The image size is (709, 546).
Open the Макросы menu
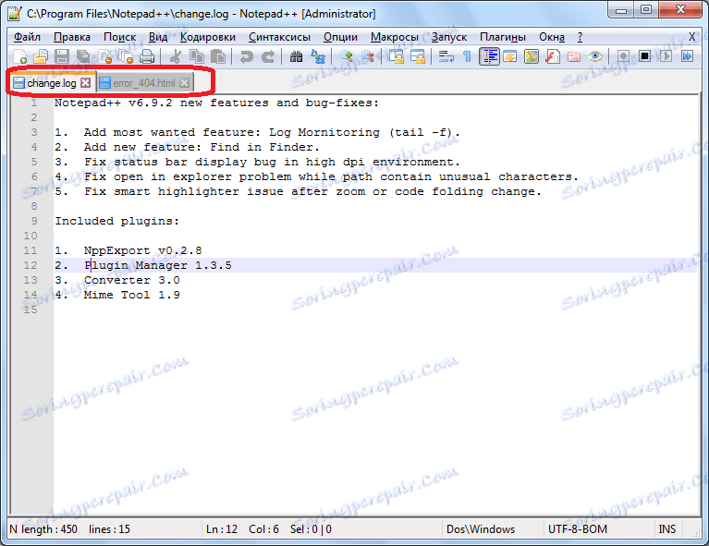click(x=395, y=37)
